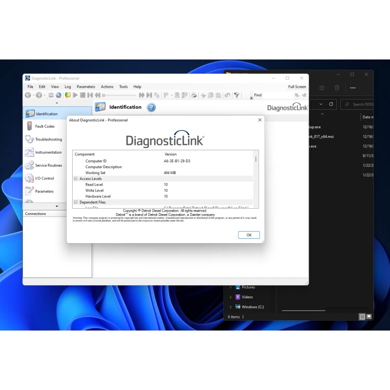Click the connect/disconnect arrows toolbar icon

click(51, 95)
